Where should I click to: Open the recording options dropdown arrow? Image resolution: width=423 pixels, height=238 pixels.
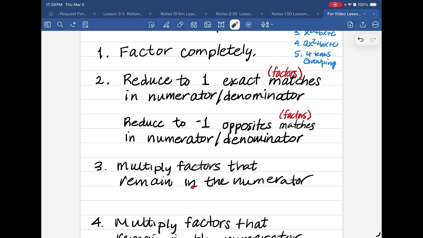click(272, 24)
